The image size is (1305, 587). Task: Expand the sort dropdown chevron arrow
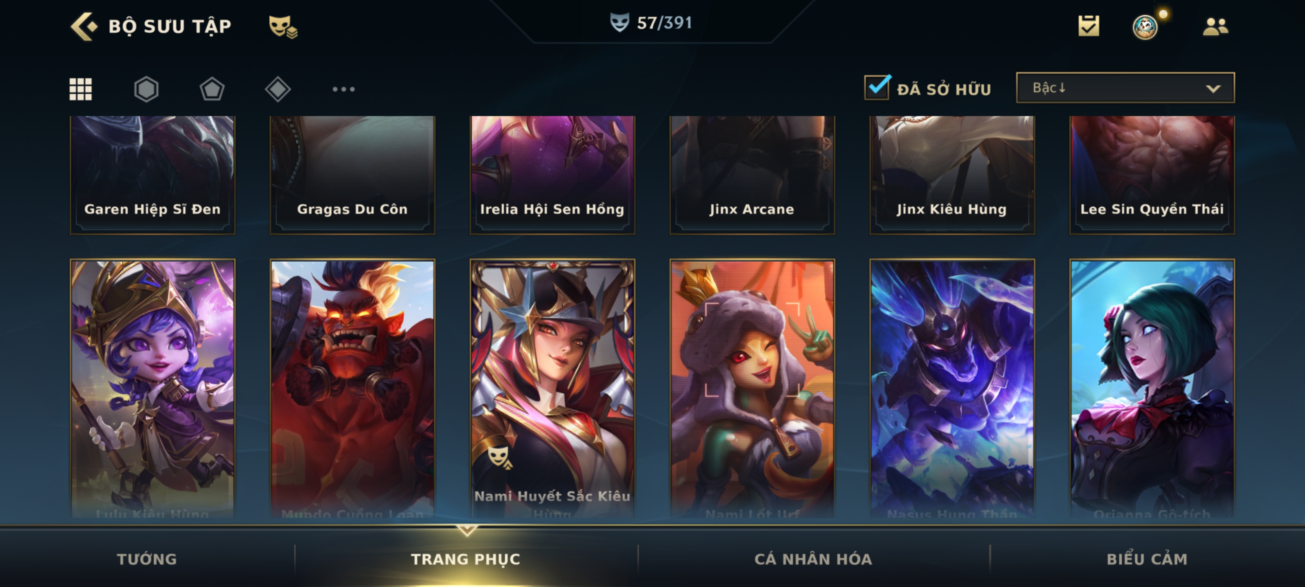tap(1213, 88)
